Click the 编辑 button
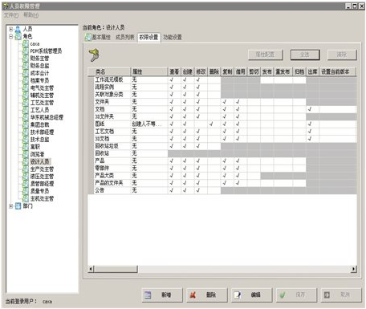 pos(251,295)
